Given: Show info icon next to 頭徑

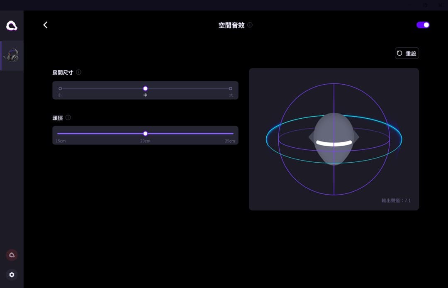Looking at the screenshot, I should tap(68, 117).
